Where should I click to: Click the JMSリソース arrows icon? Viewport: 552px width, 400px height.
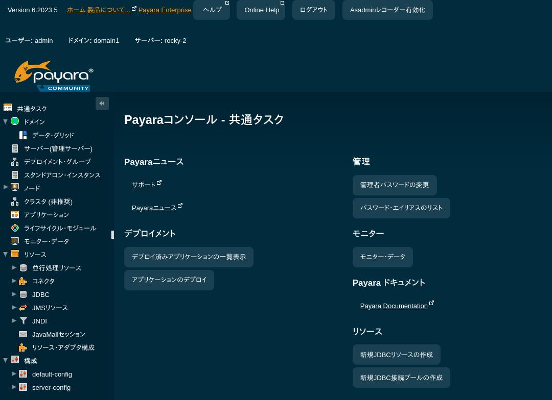point(23,307)
